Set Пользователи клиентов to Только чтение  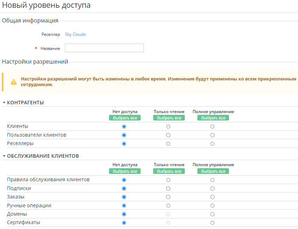(168, 135)
